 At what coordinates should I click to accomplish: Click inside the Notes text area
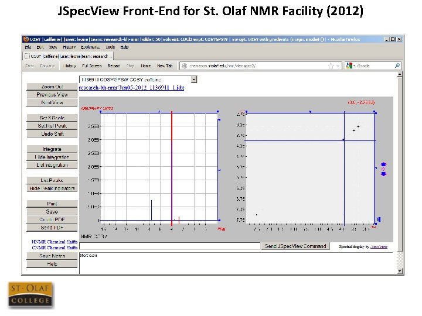coord(237,263)
